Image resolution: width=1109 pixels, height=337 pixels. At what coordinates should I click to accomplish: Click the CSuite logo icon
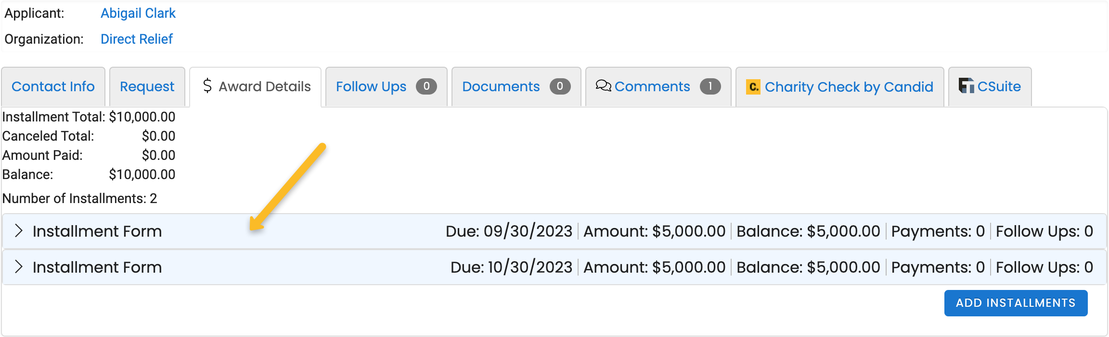tap(966, 85)
